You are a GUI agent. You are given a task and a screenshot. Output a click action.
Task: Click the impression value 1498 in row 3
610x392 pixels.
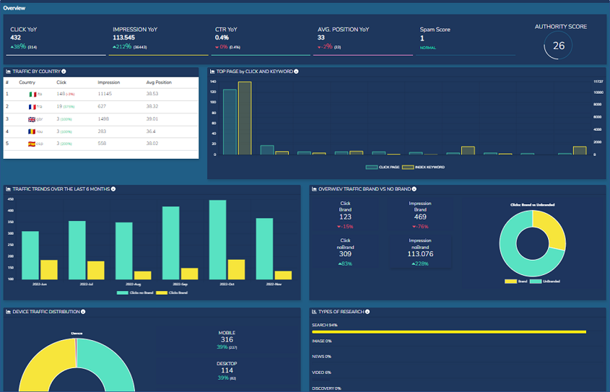[103, 118]
